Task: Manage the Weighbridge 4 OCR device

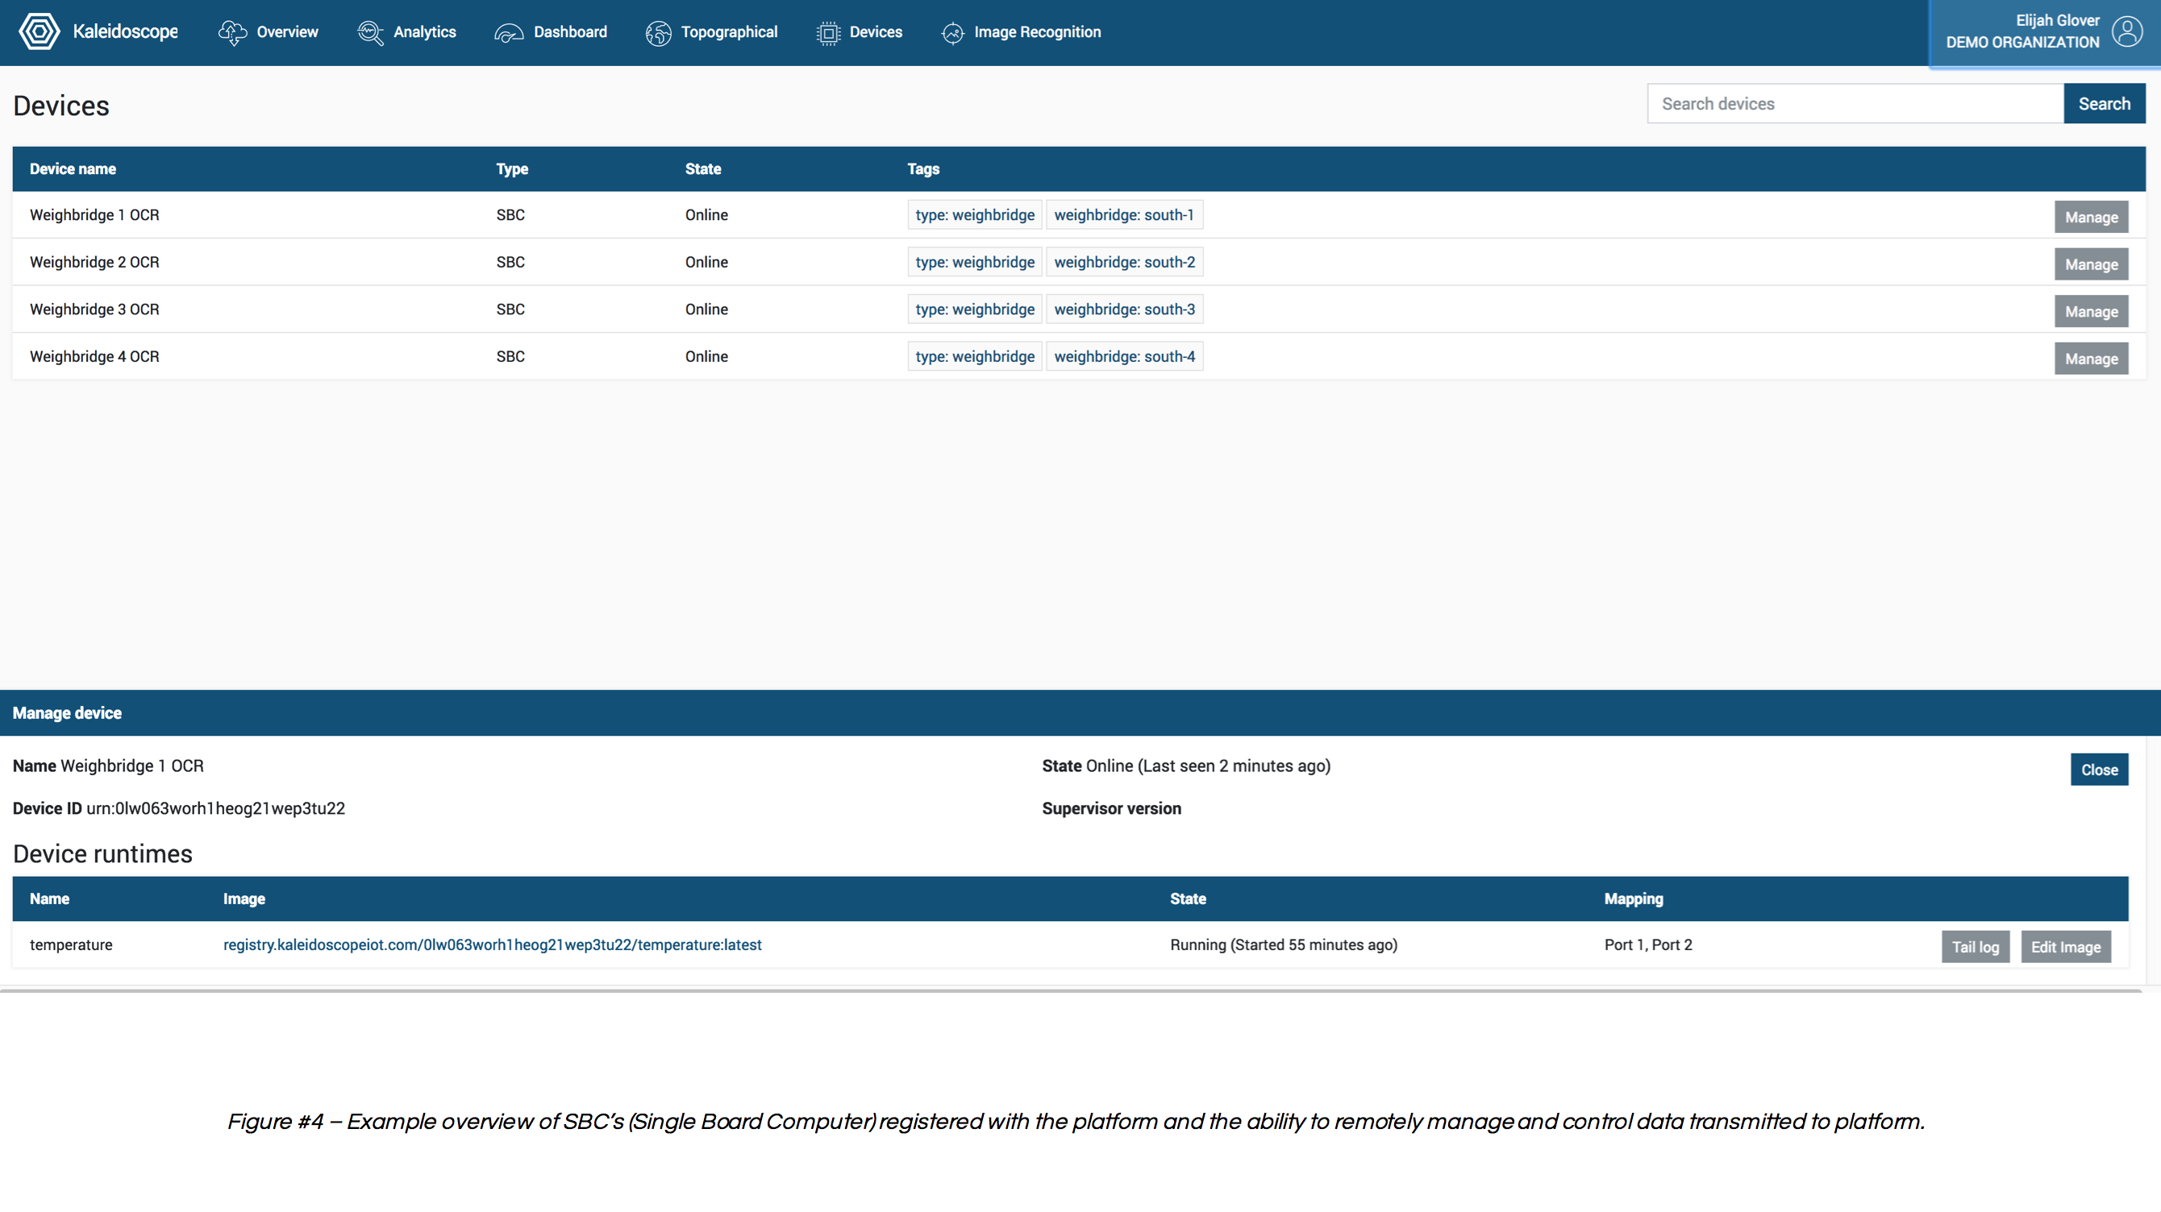Action: point(2092,359)
